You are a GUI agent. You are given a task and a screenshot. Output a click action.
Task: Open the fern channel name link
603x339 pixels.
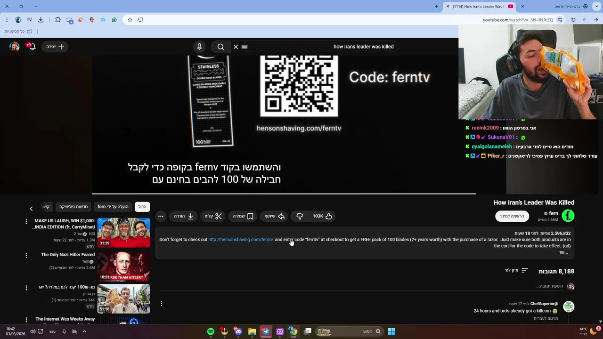554,213
